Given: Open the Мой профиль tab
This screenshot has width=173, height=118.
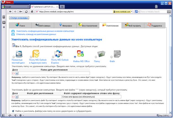Looking at the screenshot, I should 133,25.
